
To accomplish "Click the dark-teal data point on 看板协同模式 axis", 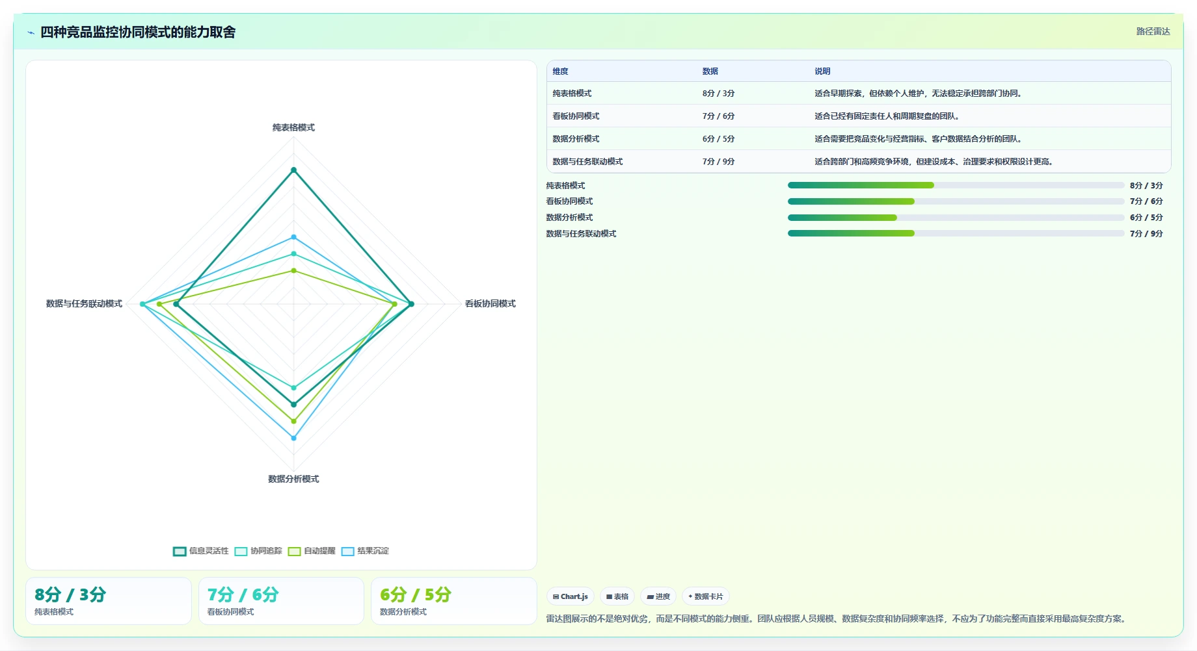I will pos(411,304).
